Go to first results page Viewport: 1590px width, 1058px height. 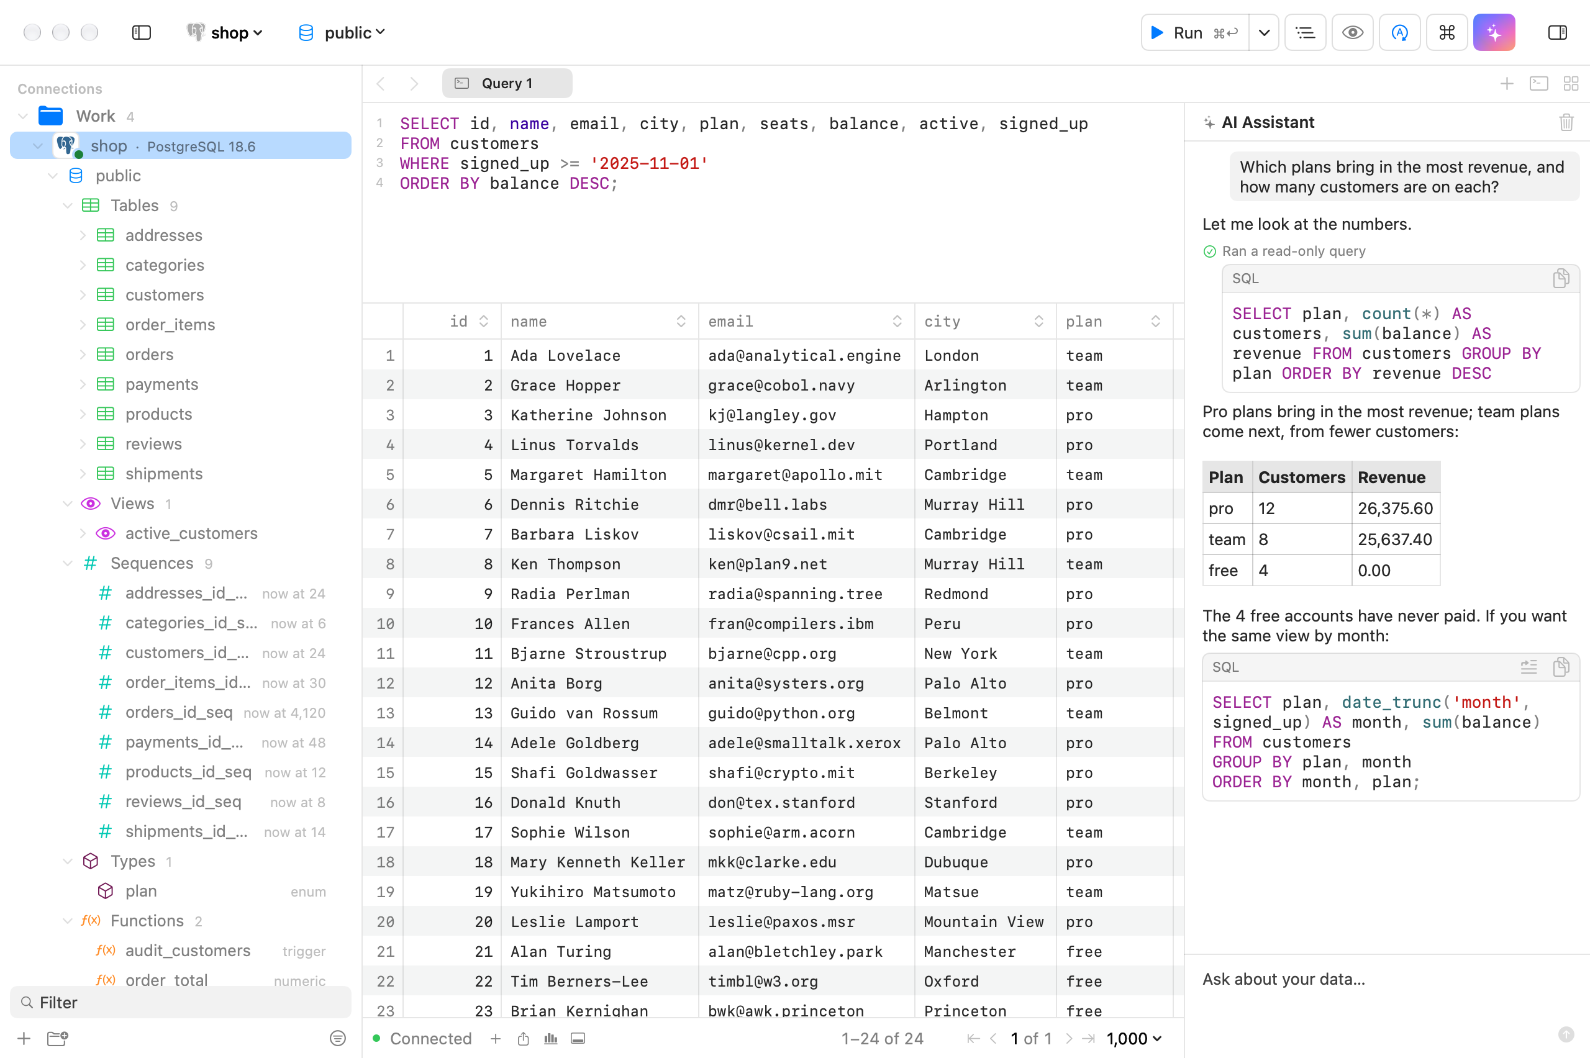[973, 1038]
